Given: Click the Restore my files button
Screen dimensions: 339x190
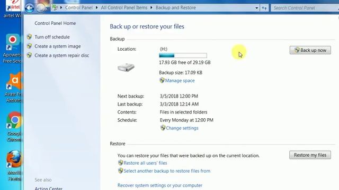Looking at the screenshot, I should coord(310,155).
